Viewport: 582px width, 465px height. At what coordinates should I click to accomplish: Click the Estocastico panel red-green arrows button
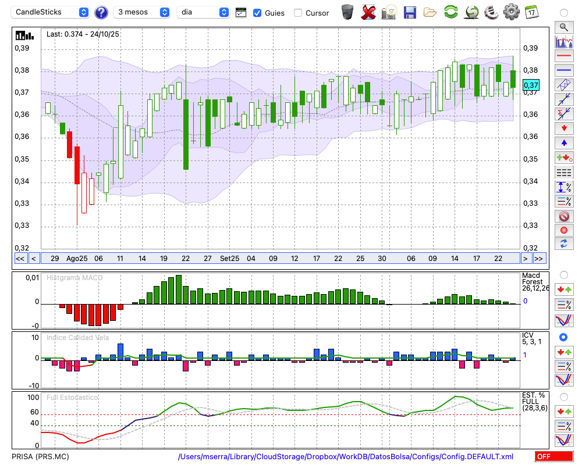point(564,412)
